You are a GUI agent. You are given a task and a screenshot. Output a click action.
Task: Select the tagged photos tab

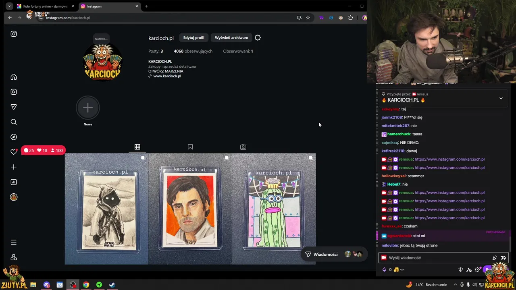click(243, 147)
